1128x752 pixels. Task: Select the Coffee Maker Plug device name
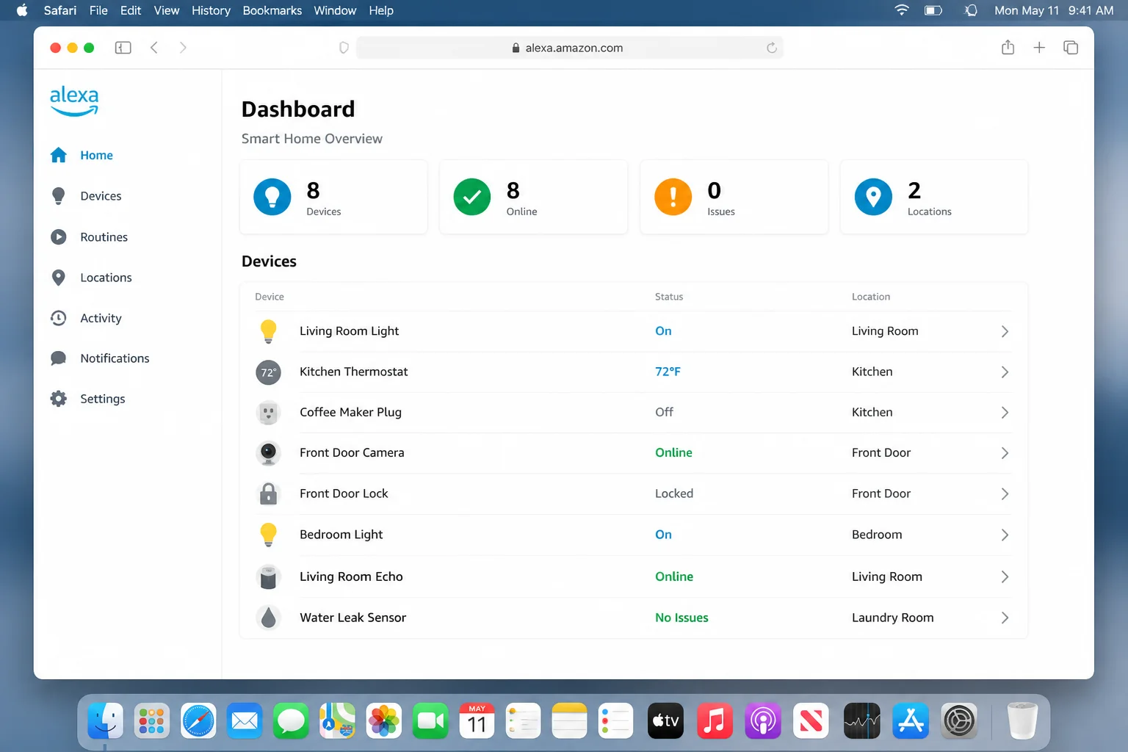pos(350,412)
